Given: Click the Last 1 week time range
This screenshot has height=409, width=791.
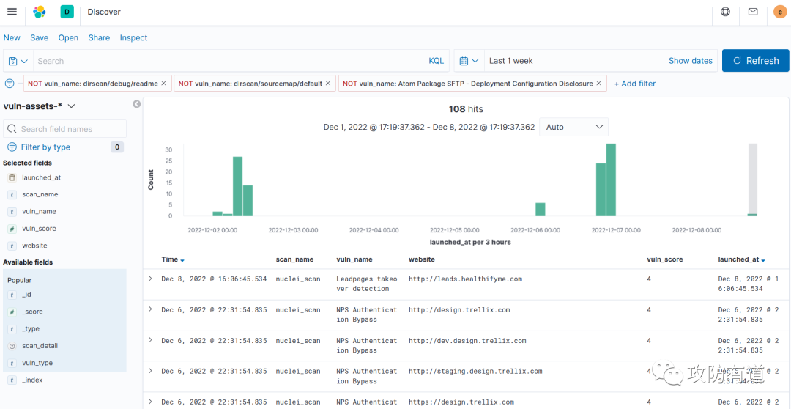Looking at the screenshot, I should [511, 61].
